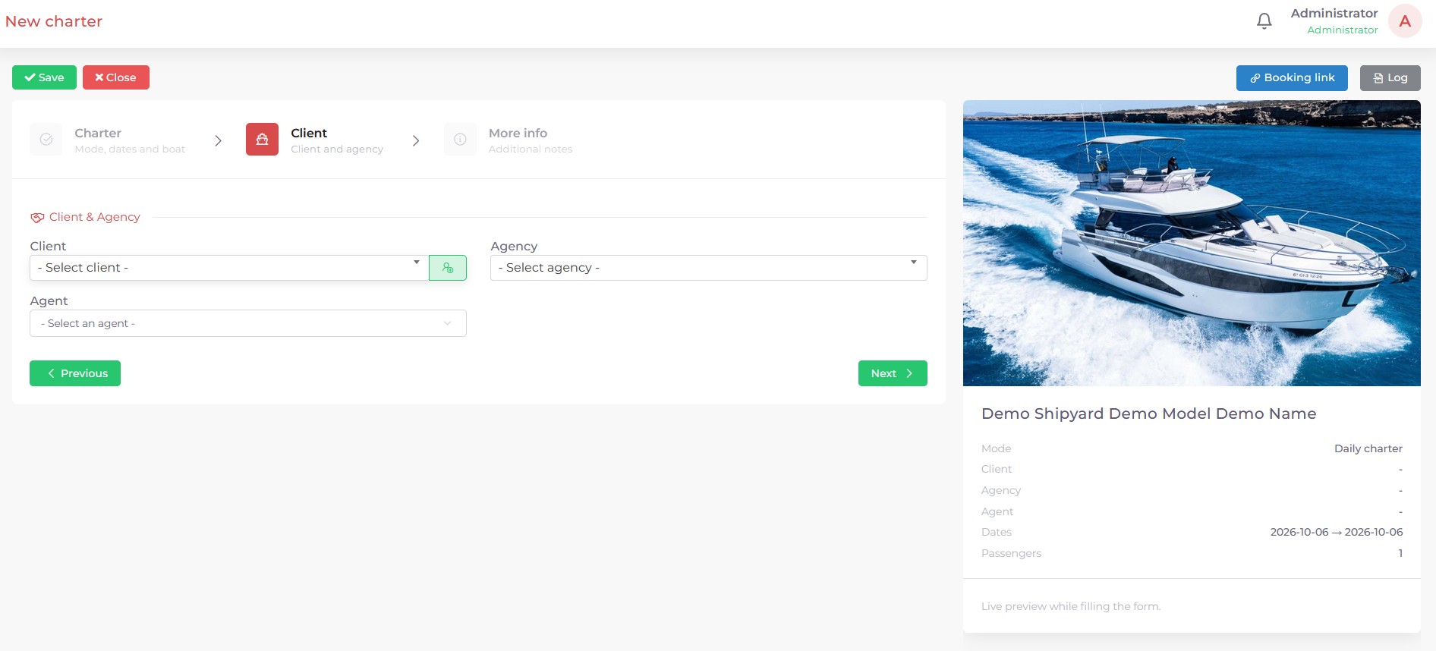Click the Daily charter mode value
This screenshot has width=1436, height=651.
pos(1368,448)
